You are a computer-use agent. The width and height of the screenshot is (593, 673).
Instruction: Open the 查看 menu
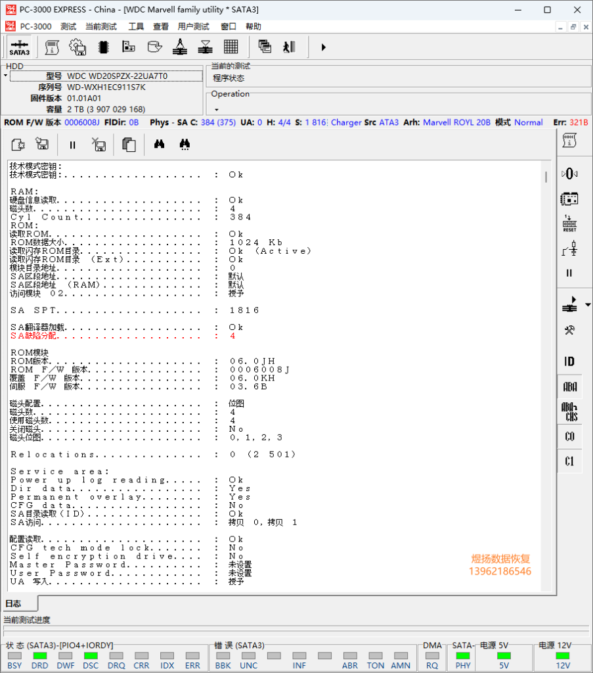[161, 26]
